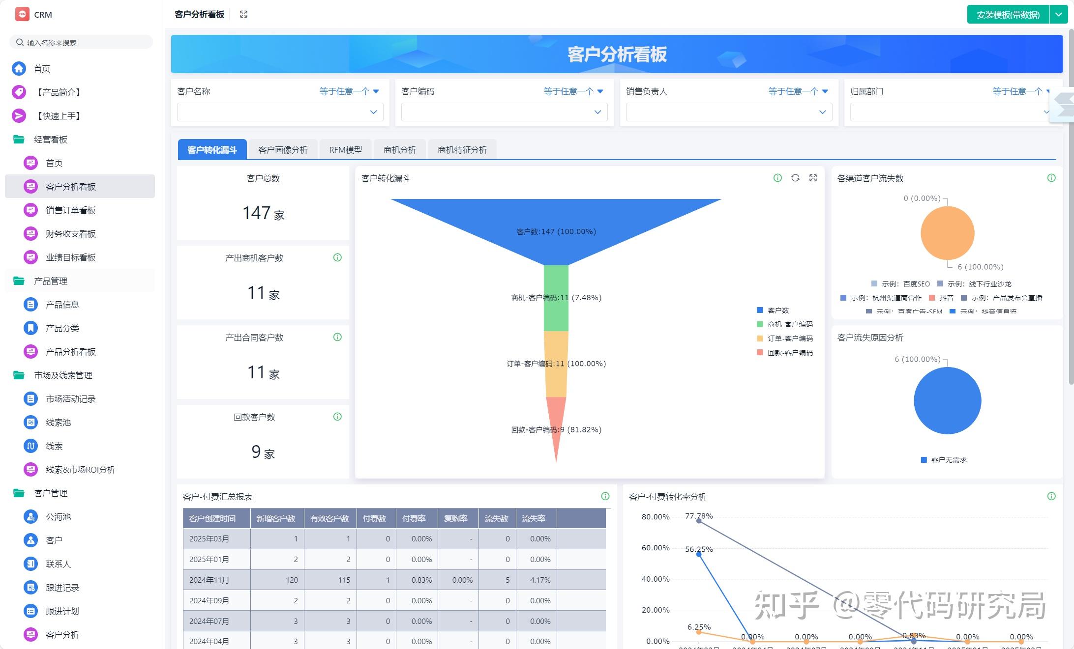Click the CRM logo icon
Screen dimensions: 1074x649
(x=22, y=14)
